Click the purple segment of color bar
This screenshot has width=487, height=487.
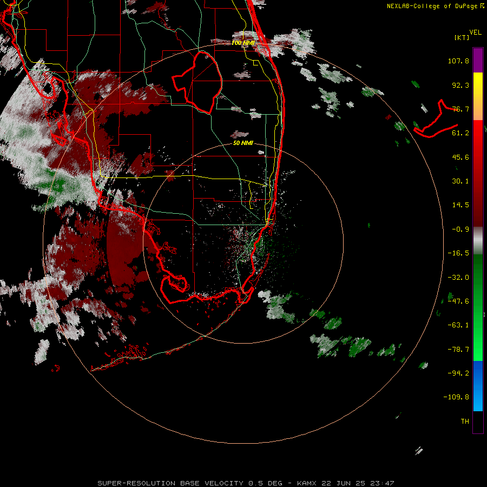click(478, 61)
